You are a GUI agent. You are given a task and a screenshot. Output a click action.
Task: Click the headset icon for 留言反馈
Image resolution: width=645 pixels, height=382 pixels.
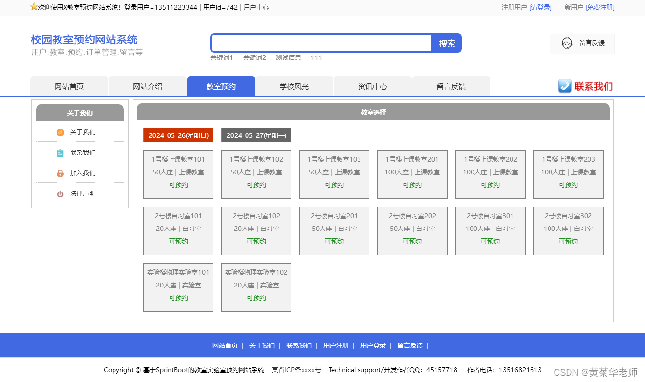pyautogui.click(x=567, y=43)
